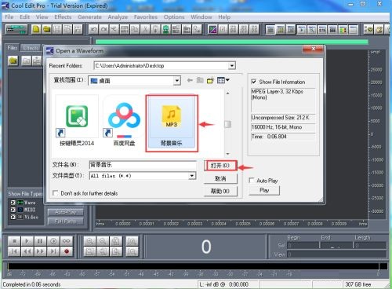Open the File menu
This screenshot has width=392, height=289.
[x=9, y=17]
